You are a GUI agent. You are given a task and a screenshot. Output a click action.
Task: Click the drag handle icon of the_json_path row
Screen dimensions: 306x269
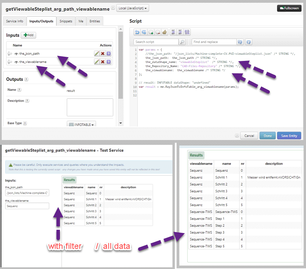pyautogui.click(x=10, y=53)
